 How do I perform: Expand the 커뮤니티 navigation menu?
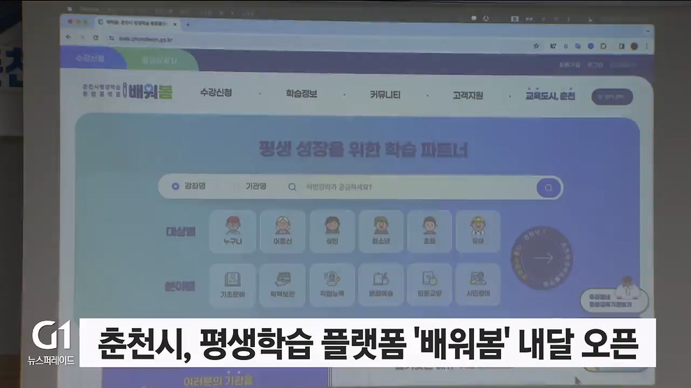385,95
